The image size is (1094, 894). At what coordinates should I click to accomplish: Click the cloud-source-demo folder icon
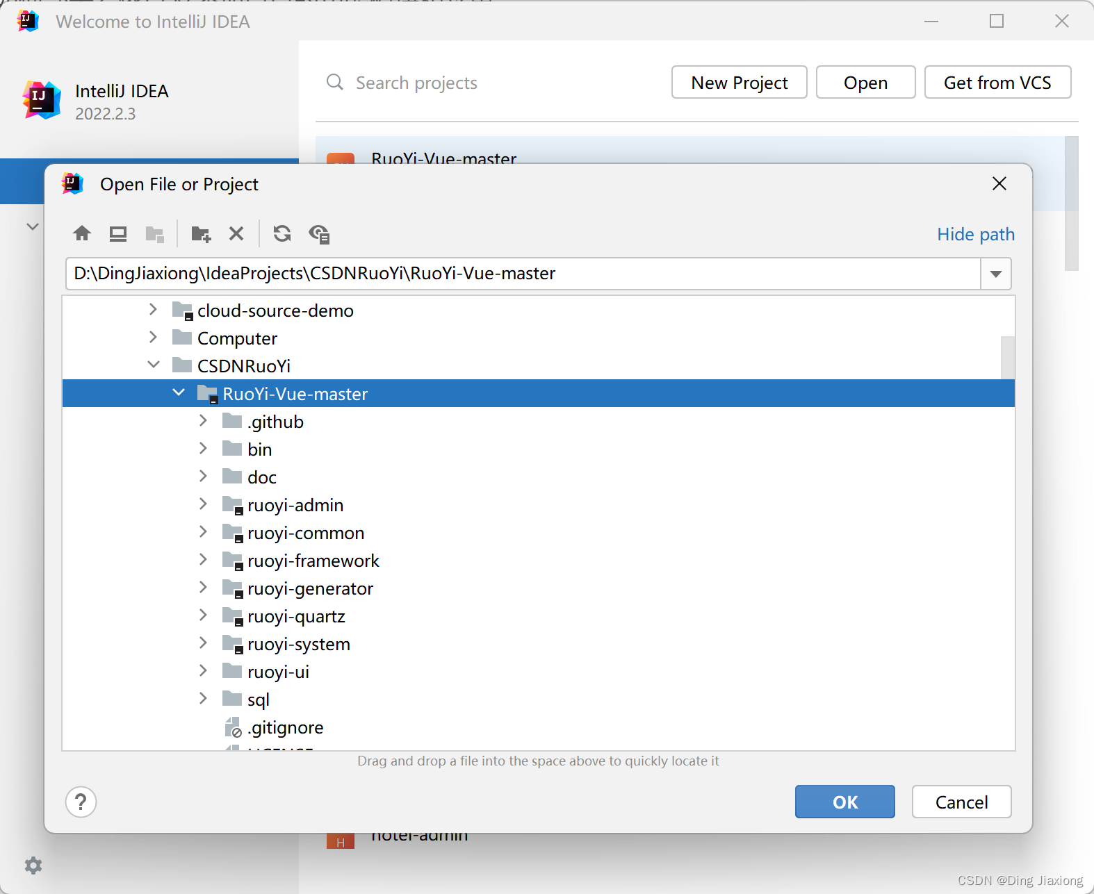[182, 311]
